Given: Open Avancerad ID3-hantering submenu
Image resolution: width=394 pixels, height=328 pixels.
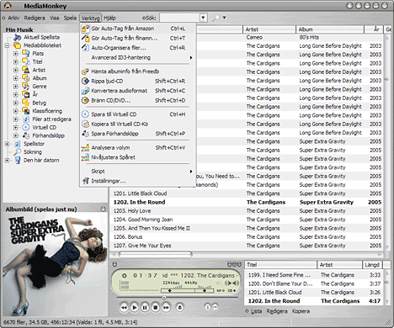Looking at the screenshot, I should click(x=137, y=57).
